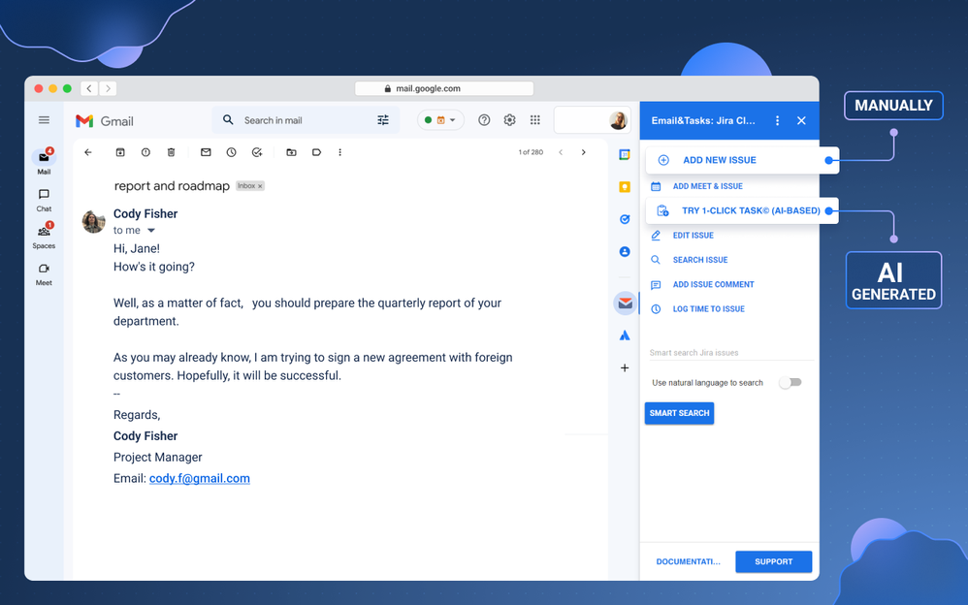Select ADD NEW ISSUE

point(743,160)
